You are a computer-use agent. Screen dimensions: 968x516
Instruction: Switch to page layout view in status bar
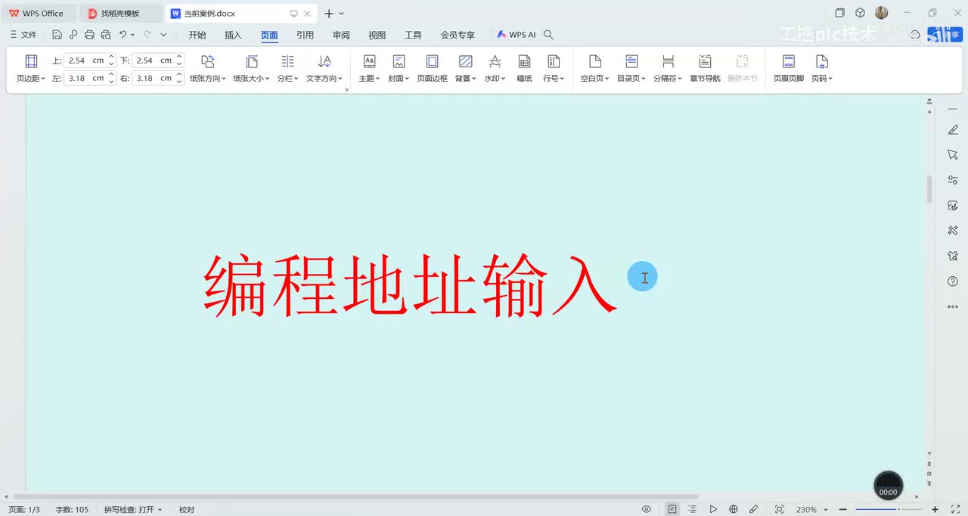[672, 509]
